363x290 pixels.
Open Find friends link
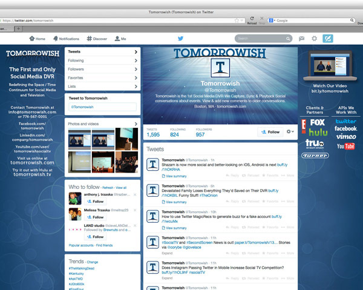point(104,245)
